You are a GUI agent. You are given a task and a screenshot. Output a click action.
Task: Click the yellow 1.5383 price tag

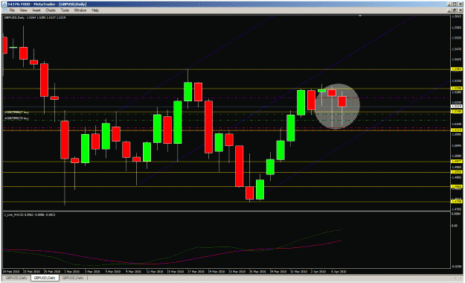(456, 69)
